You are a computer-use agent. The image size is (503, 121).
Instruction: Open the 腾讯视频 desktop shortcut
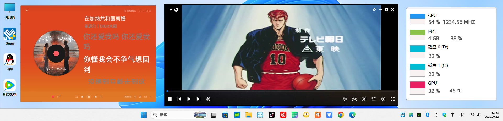click(x=10, y=88)
